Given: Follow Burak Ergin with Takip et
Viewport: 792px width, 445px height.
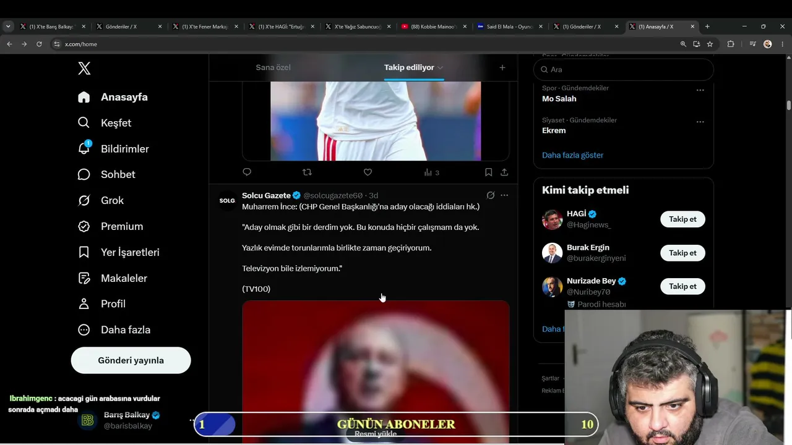Looking at the screenshot, I should click(682, 253).
